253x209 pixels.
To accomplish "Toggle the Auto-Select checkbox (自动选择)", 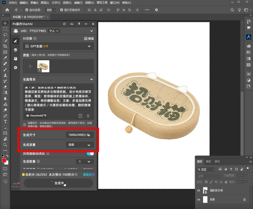I will (27, 10).
